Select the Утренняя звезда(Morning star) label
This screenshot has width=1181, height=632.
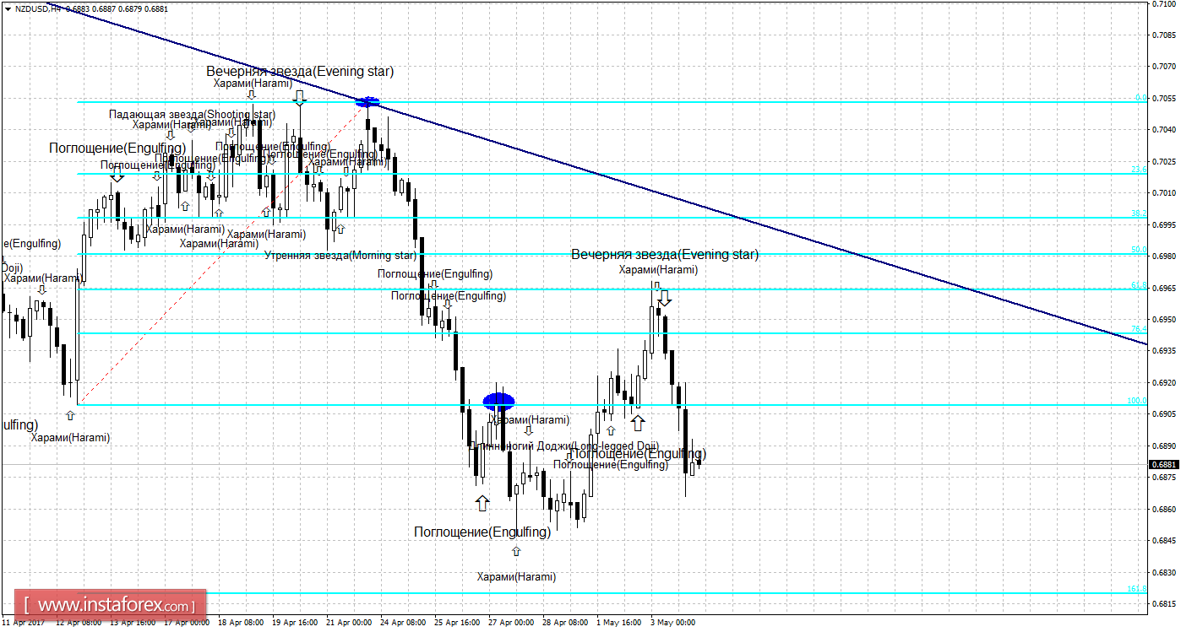pyautogui.click(x=340, y=255)
